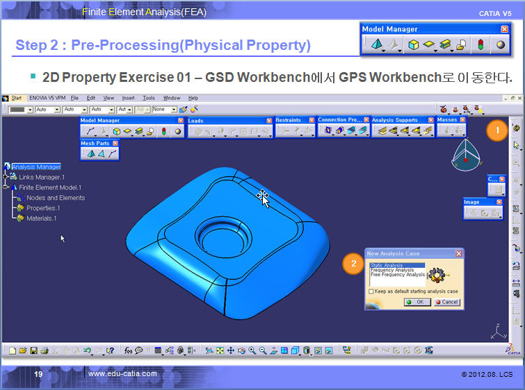Click the Fit All In icon
The image size is (525, 390).
point(220,350)
